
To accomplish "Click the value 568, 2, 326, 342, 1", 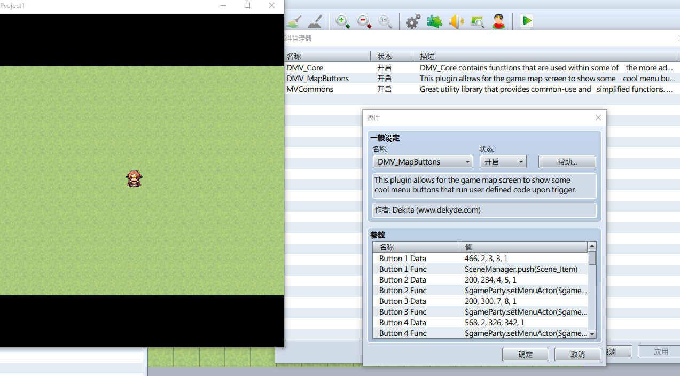I will point(494,323).
